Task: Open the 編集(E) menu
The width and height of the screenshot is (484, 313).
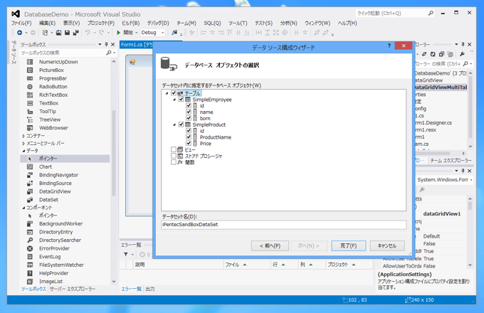Action: pos(47,23)
